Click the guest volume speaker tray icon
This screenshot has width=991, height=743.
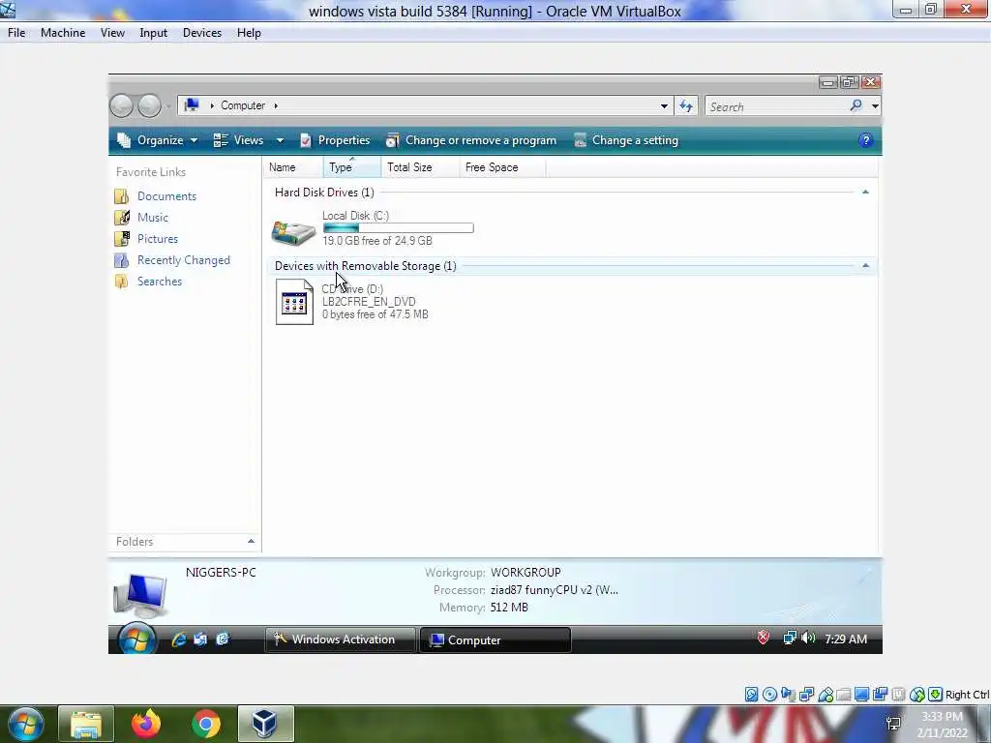[x=808, y=639]
